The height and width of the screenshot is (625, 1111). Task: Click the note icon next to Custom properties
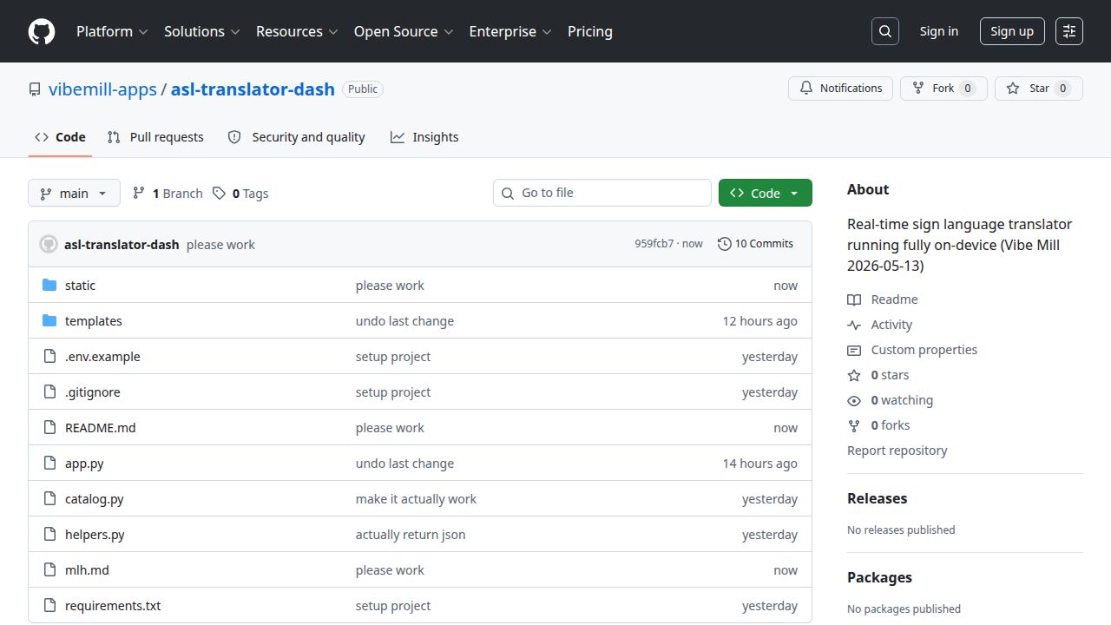(854, 350)
